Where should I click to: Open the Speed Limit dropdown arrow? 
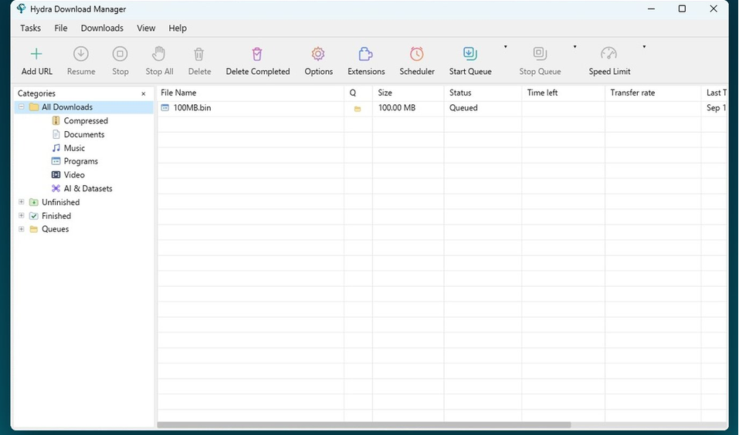click(x=644, y=46)
